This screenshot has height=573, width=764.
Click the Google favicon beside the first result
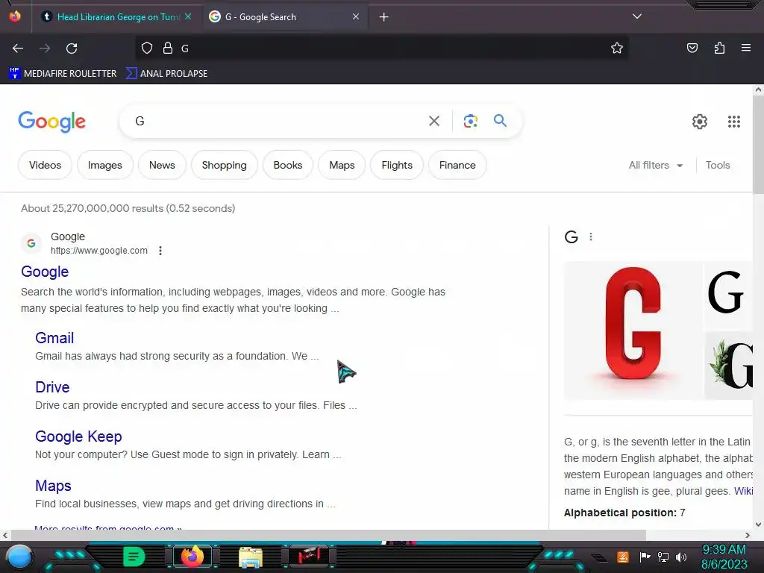31,242
